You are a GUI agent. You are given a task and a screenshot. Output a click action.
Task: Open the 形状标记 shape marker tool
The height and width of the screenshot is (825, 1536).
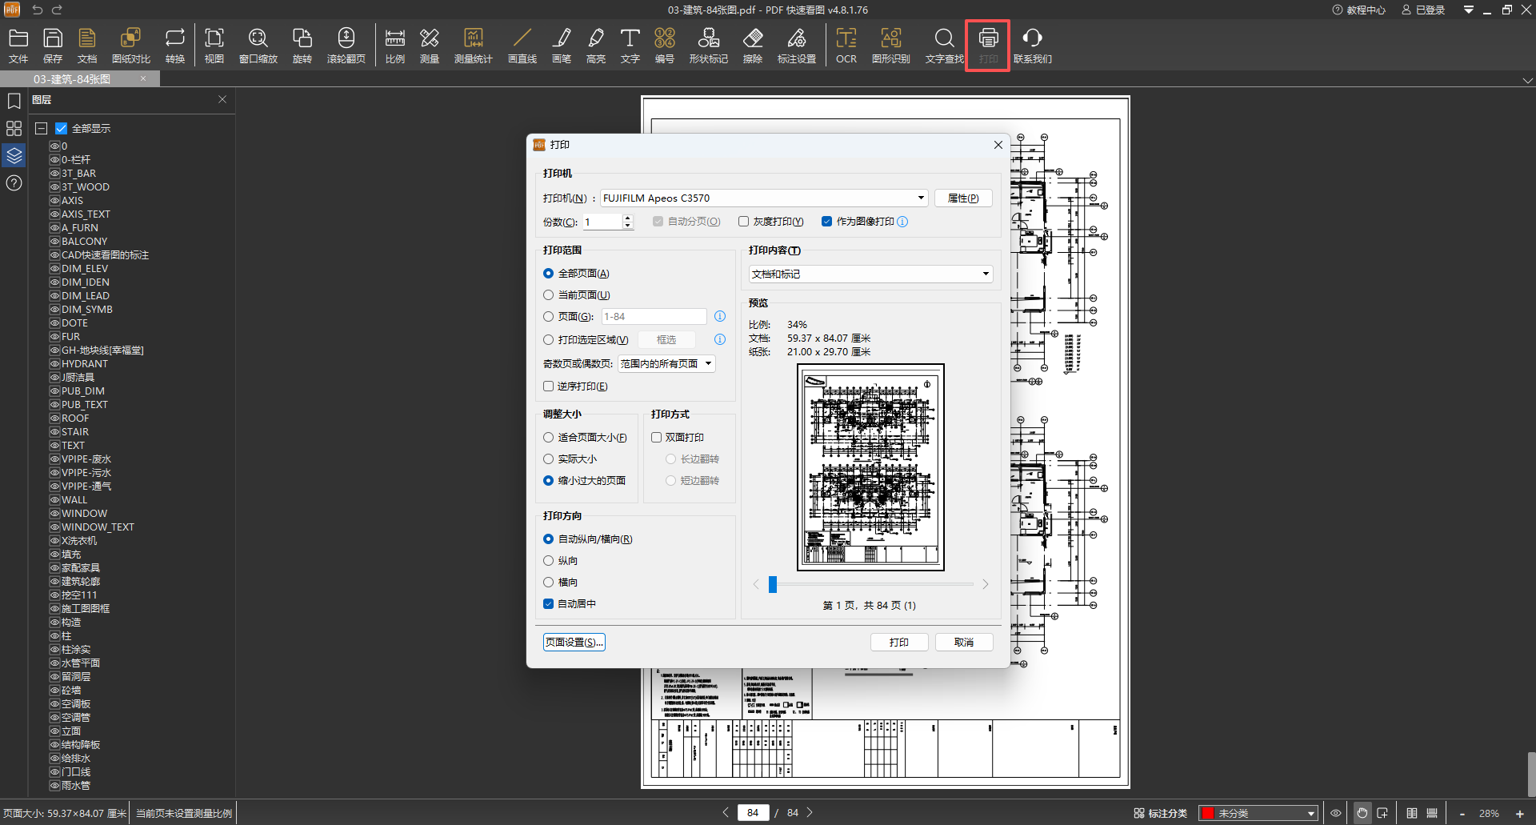tap(708, 45)
